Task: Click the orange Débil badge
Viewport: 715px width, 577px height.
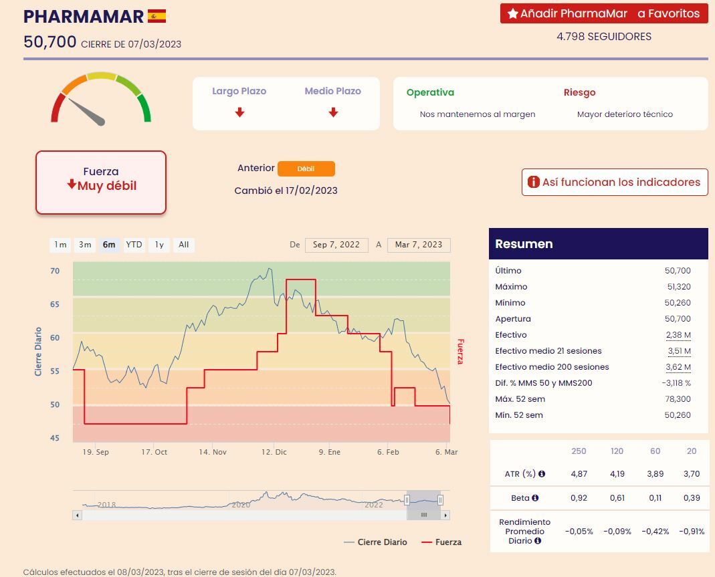Action: click(306, 168)
